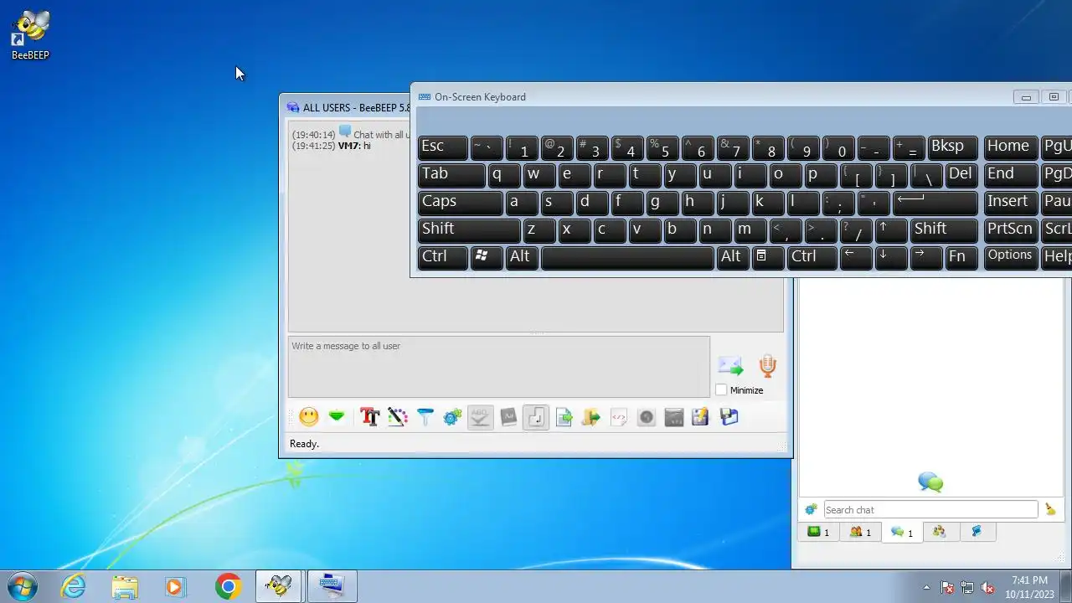This screenshot has height=603, width=1072.
Task: Open the emoticon picker (yellow smiley face)
Action: (x=309, y=416)
